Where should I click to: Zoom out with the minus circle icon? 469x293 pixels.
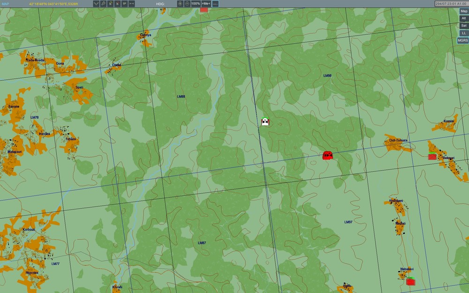coord(187,4)
